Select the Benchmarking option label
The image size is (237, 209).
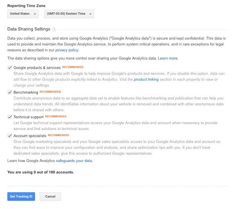click(26, 92)
